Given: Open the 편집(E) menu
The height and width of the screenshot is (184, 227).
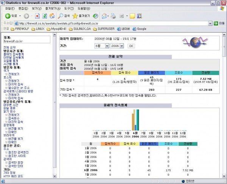Looking at the screenshot, I should point(23,8).
